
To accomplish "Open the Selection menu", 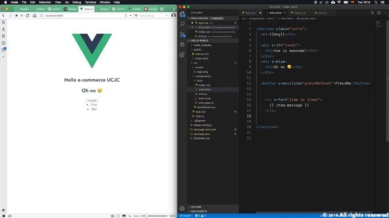I will [45, 2].
